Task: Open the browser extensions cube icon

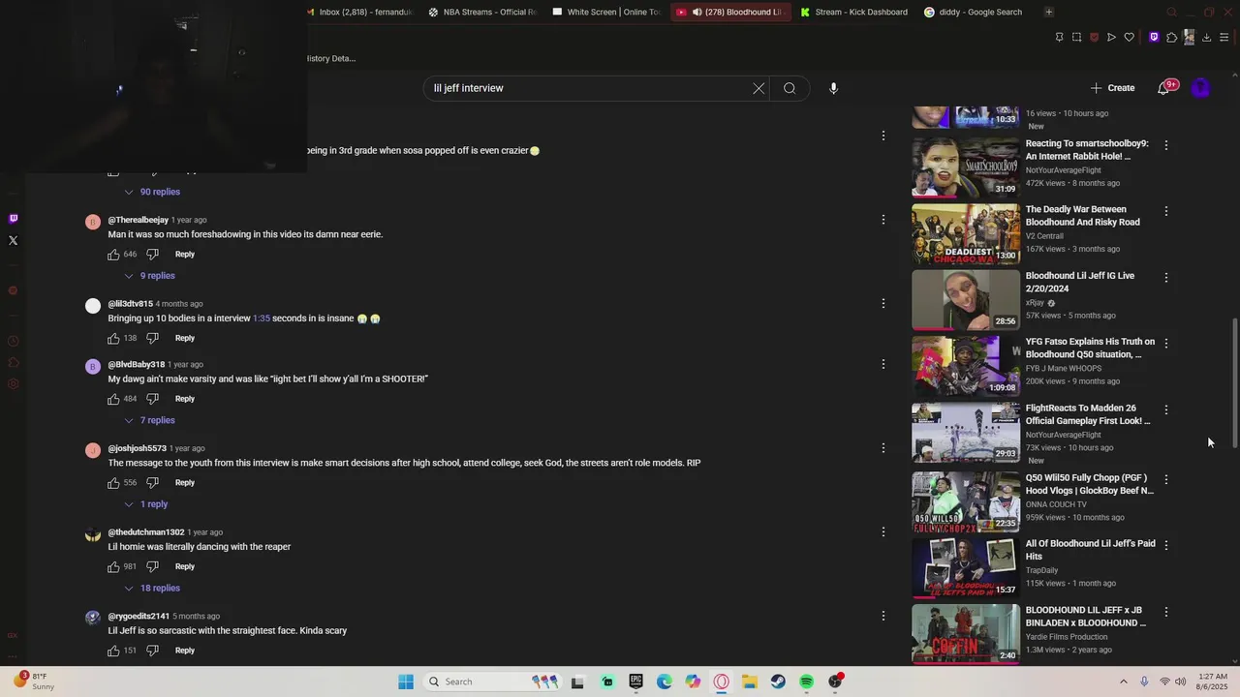Action: click(1171, 38)
